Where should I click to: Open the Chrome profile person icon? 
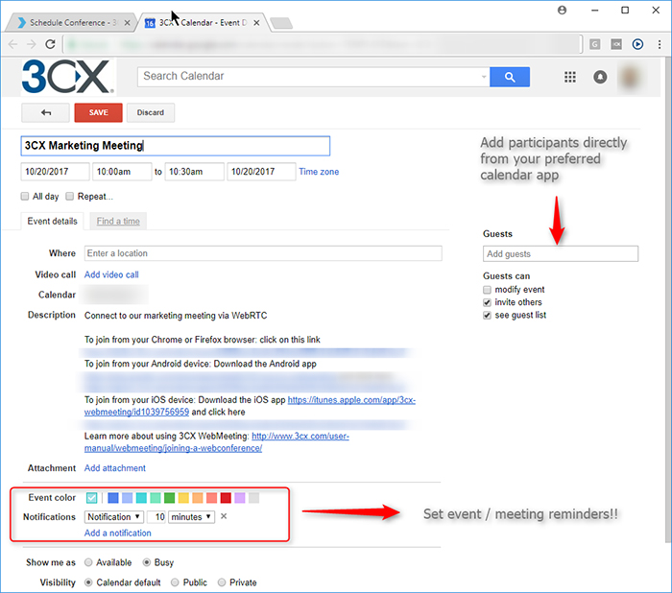(x=562, y=11)
